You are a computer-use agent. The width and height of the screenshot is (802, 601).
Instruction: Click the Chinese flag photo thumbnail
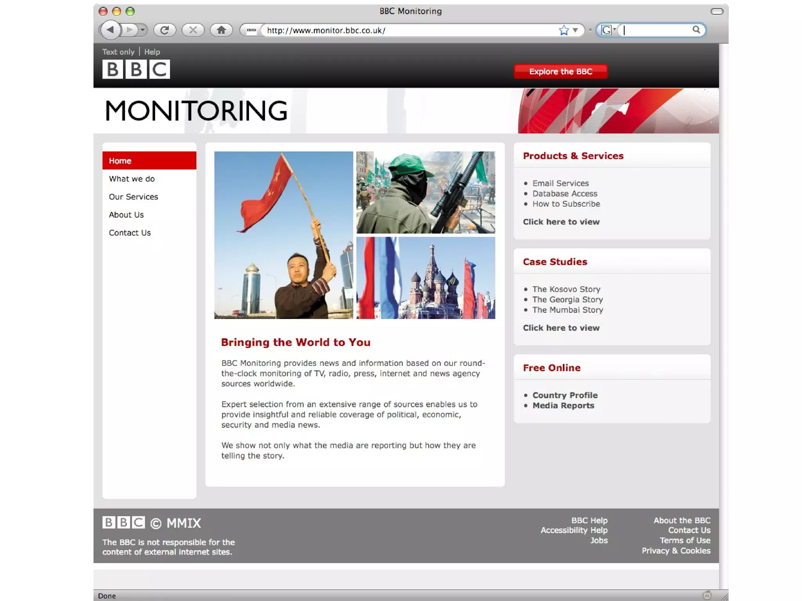point(283,235)
